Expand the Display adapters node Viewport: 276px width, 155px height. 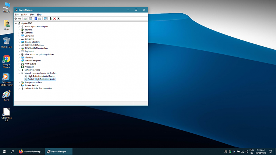point(19,42)
